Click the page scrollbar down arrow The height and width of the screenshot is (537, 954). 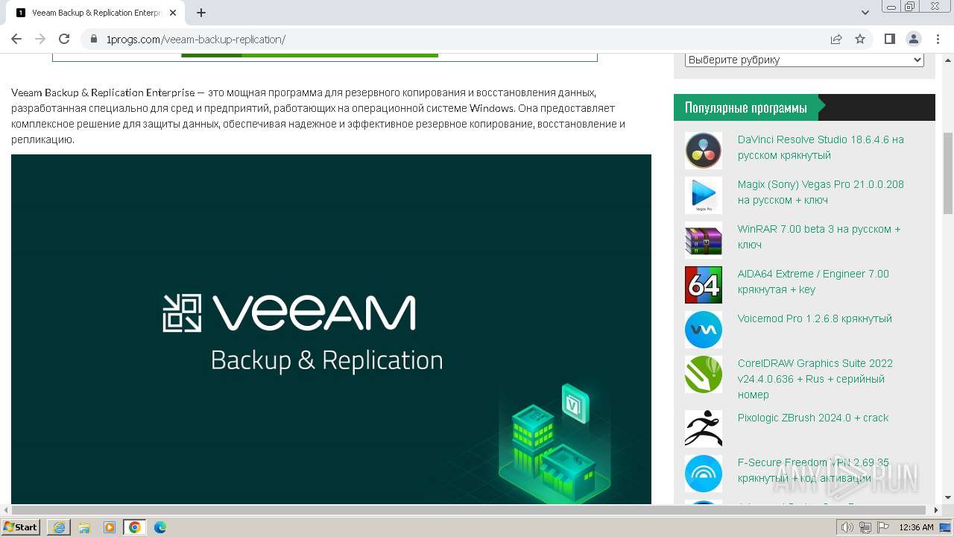pos(948,497)
